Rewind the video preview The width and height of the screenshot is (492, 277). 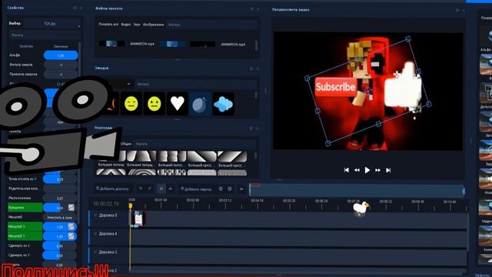pos(357,170)
